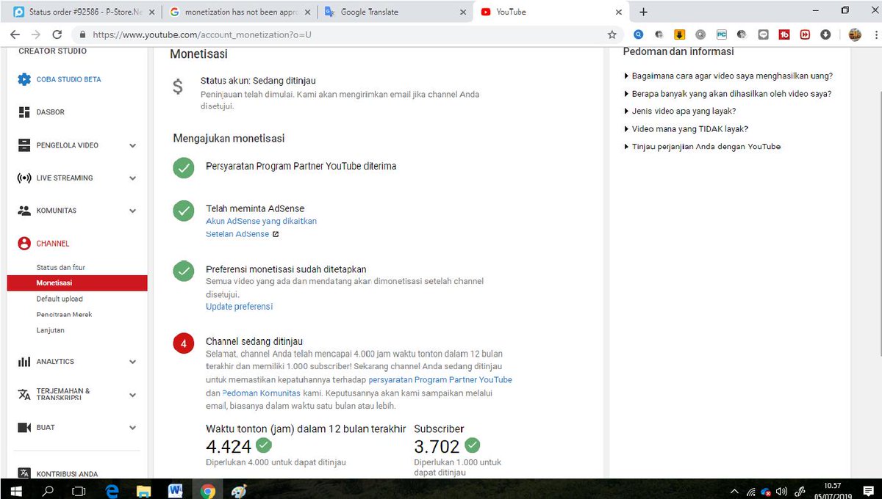882x499 pixels.
Task: Show hidden system tray icons
Action: [734, 491]
